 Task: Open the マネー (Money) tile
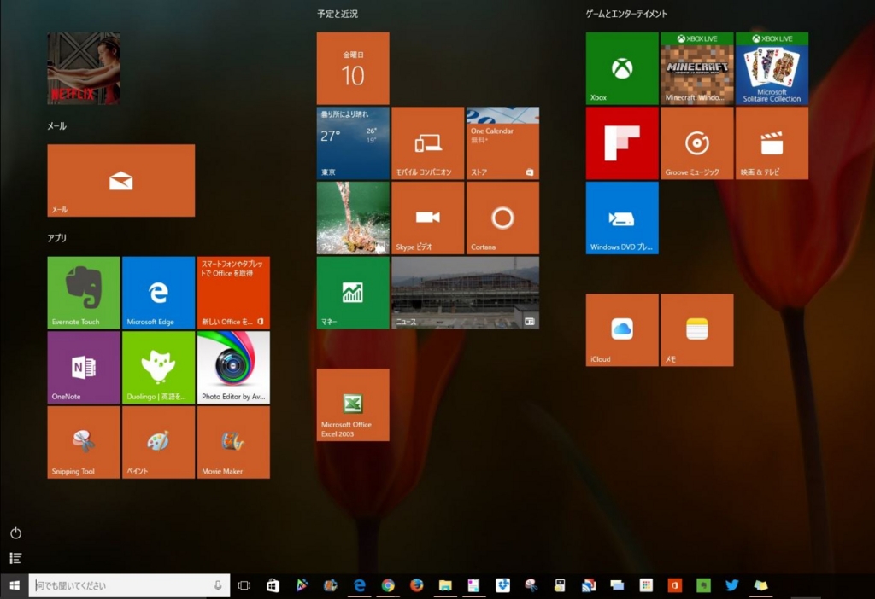353,293
